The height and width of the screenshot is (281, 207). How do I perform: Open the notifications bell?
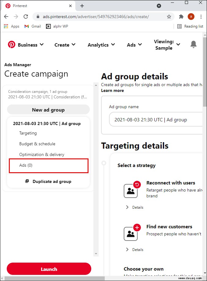click(194, 44)
